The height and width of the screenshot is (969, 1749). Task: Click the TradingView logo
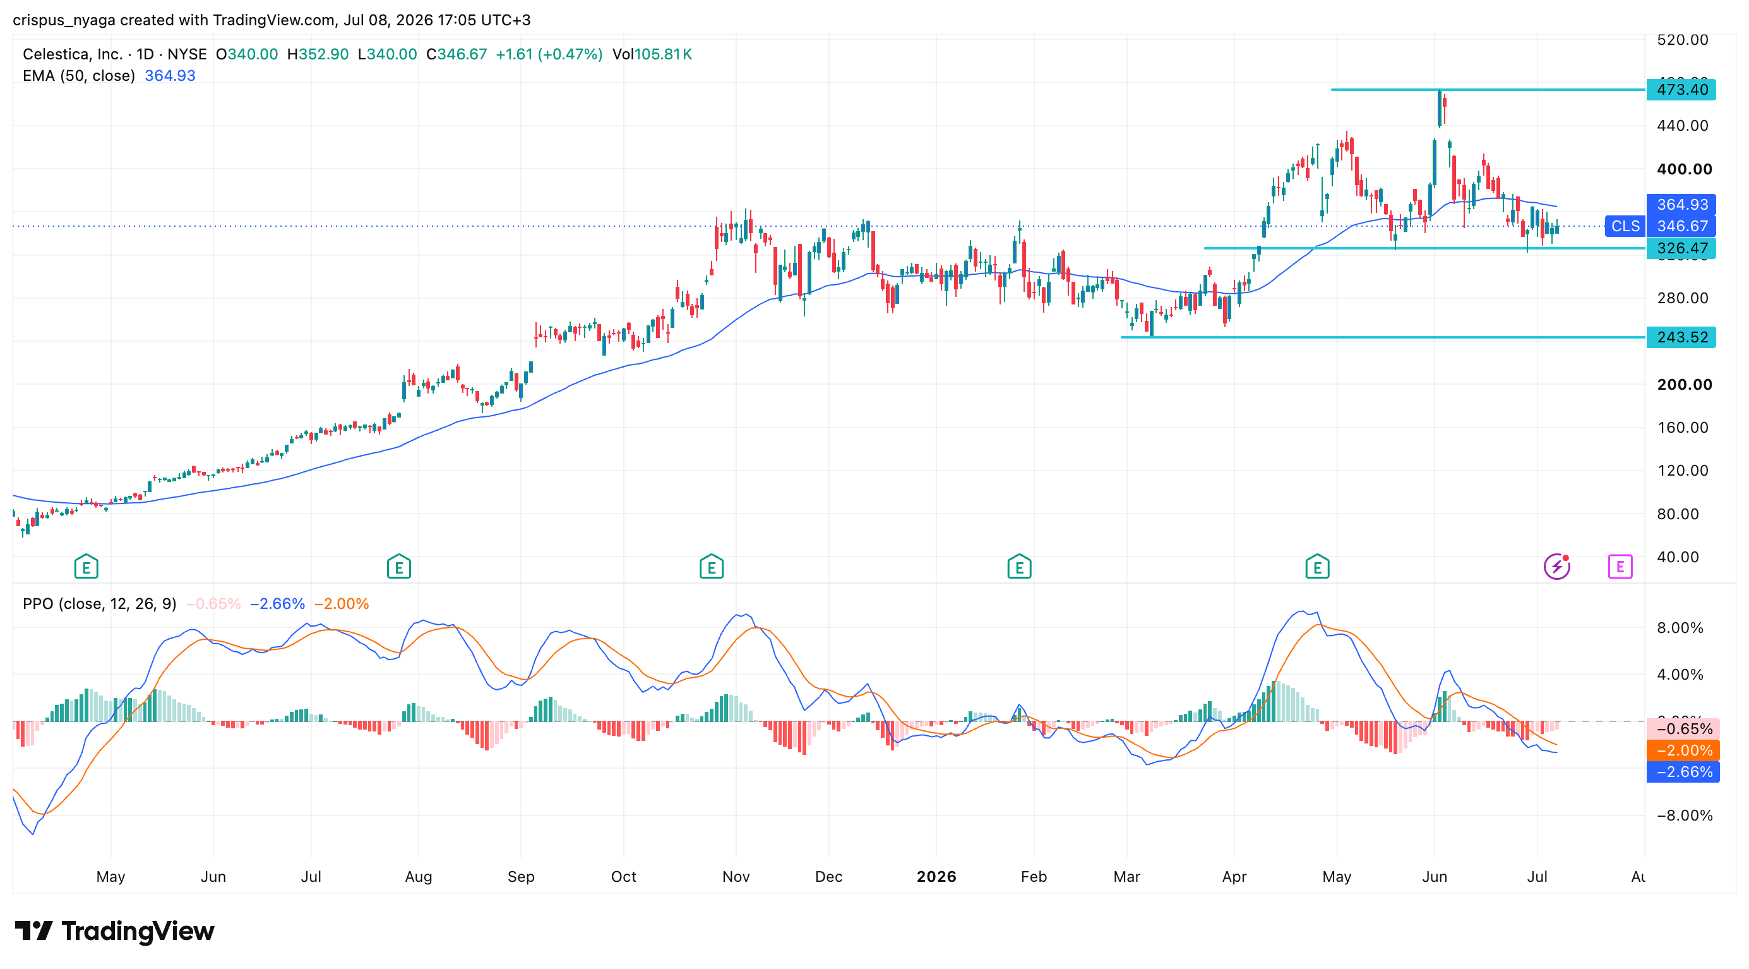click(x=114, y=931)
